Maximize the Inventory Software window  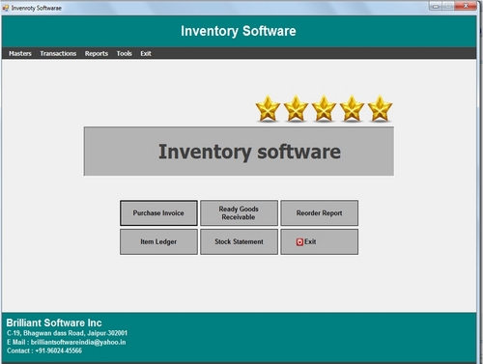(x=448, y=6)
